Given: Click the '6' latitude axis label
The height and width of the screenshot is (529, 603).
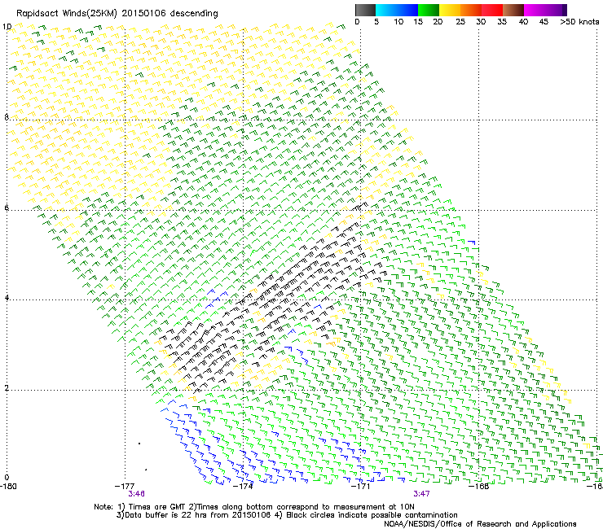Looking at the screenshot, I should [x=7, y=208].
